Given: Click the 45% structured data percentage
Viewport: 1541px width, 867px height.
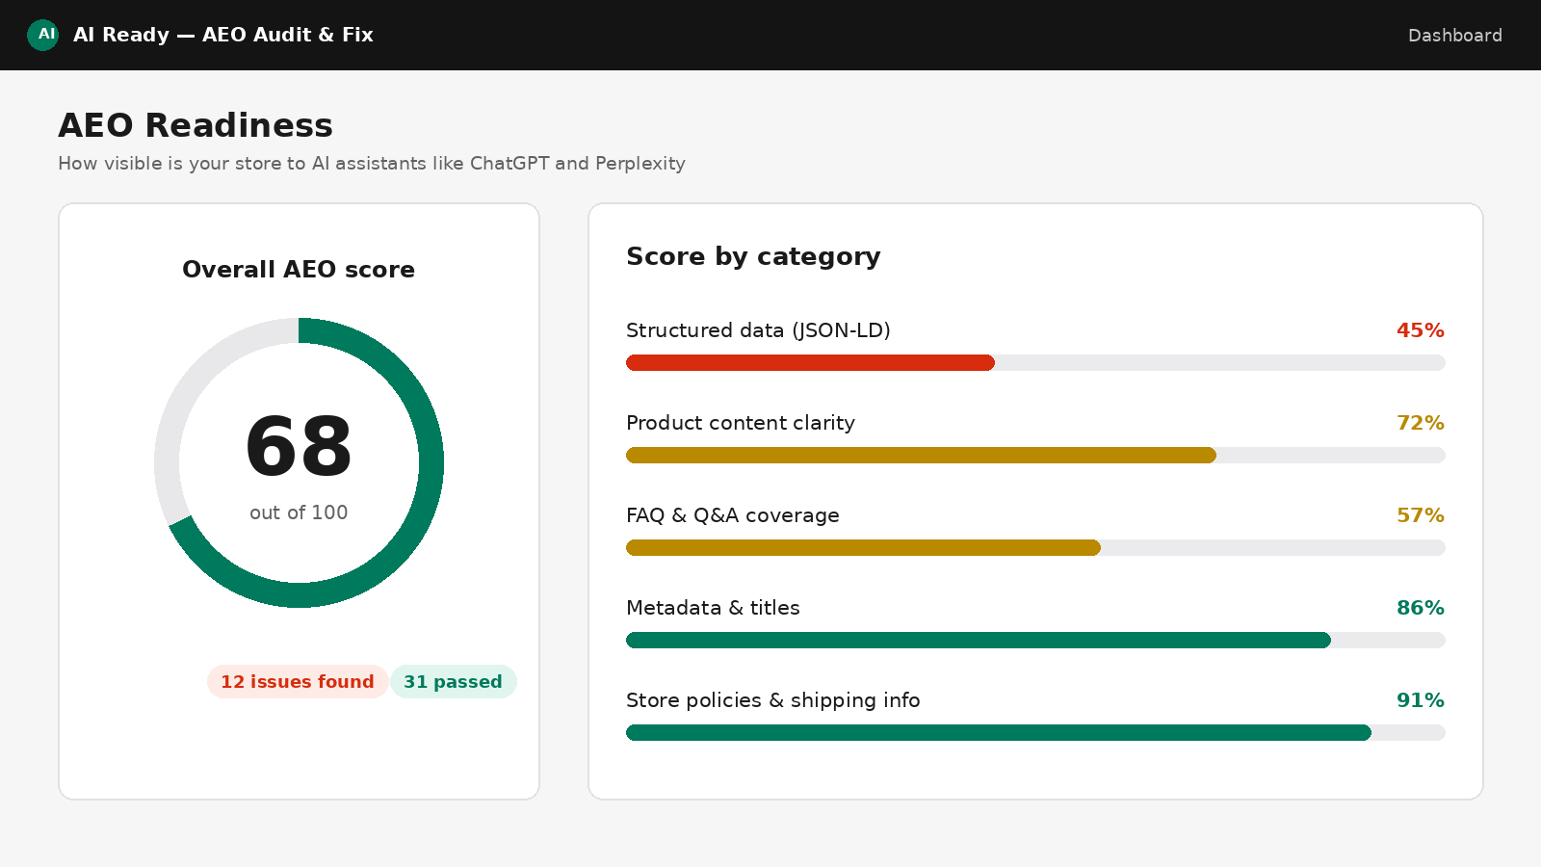Looking at the screenshot, I should 1421,330.
